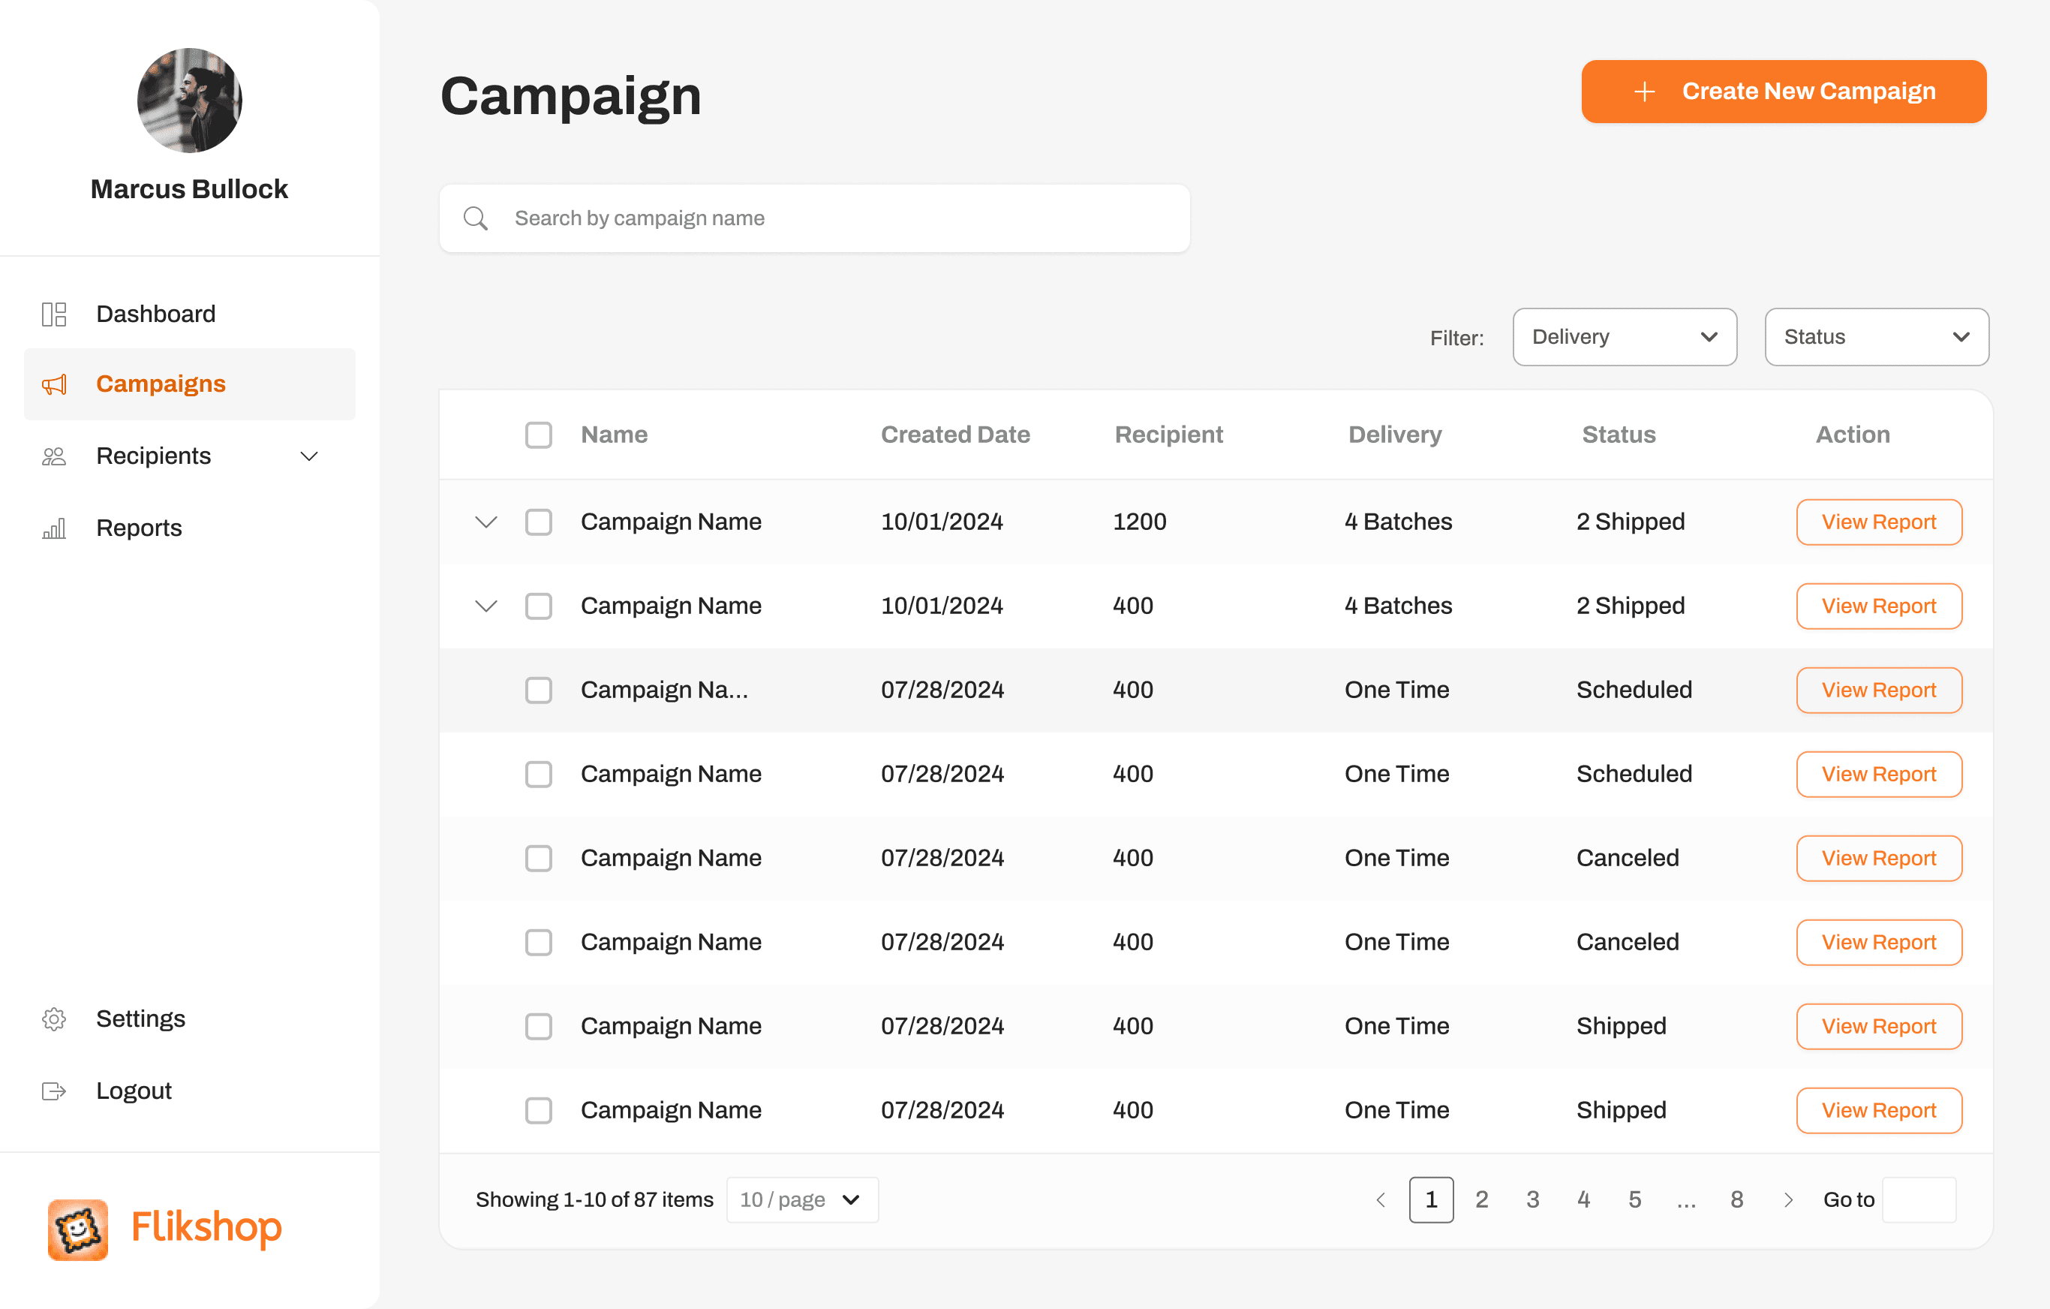2050x1309 pixels.
Task: Select the truncated Campaign Na... row checkbox
Action: 538,691
